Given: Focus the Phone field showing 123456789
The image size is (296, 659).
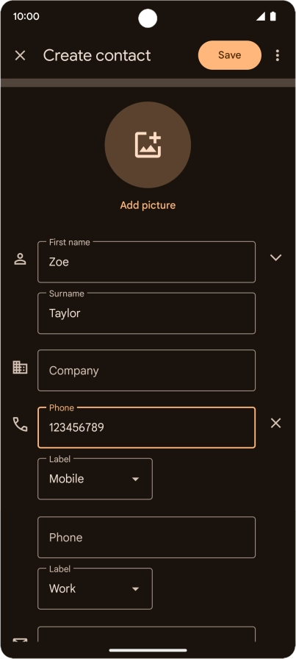Looking at the screenshot, I should pos(146,427).
